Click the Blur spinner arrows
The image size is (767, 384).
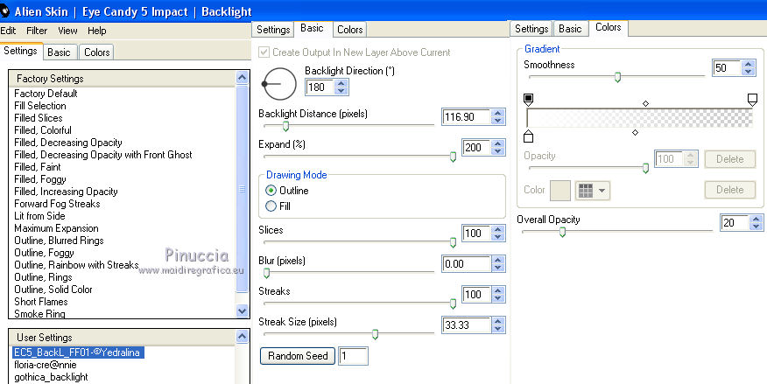tap(497, 264)
